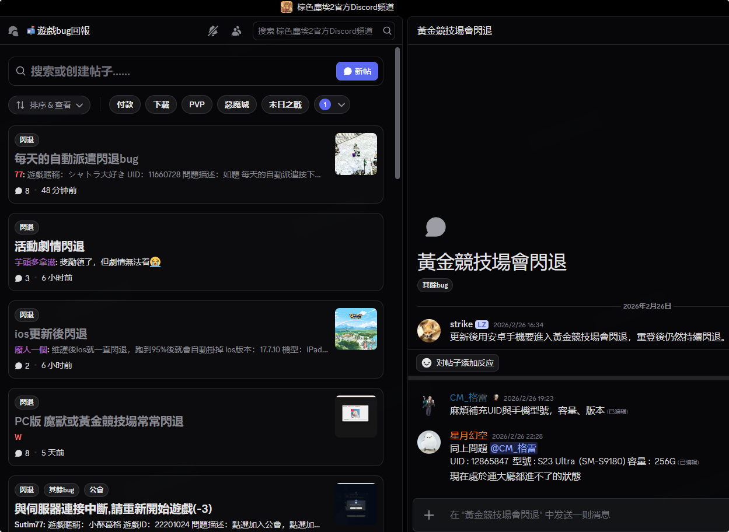Screen dimensions: 729x532
Task: Open the PC版 魔獸或黃金競技場常常閃退 post
Action: tap(196, 427)
